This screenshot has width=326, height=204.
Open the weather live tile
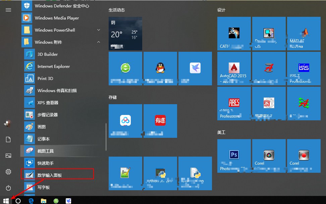point(125,33)
